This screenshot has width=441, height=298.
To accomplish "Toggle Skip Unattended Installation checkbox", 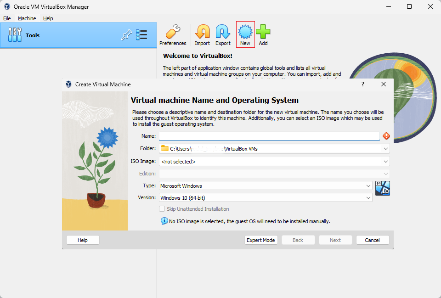I will click(x=162, y=209).
